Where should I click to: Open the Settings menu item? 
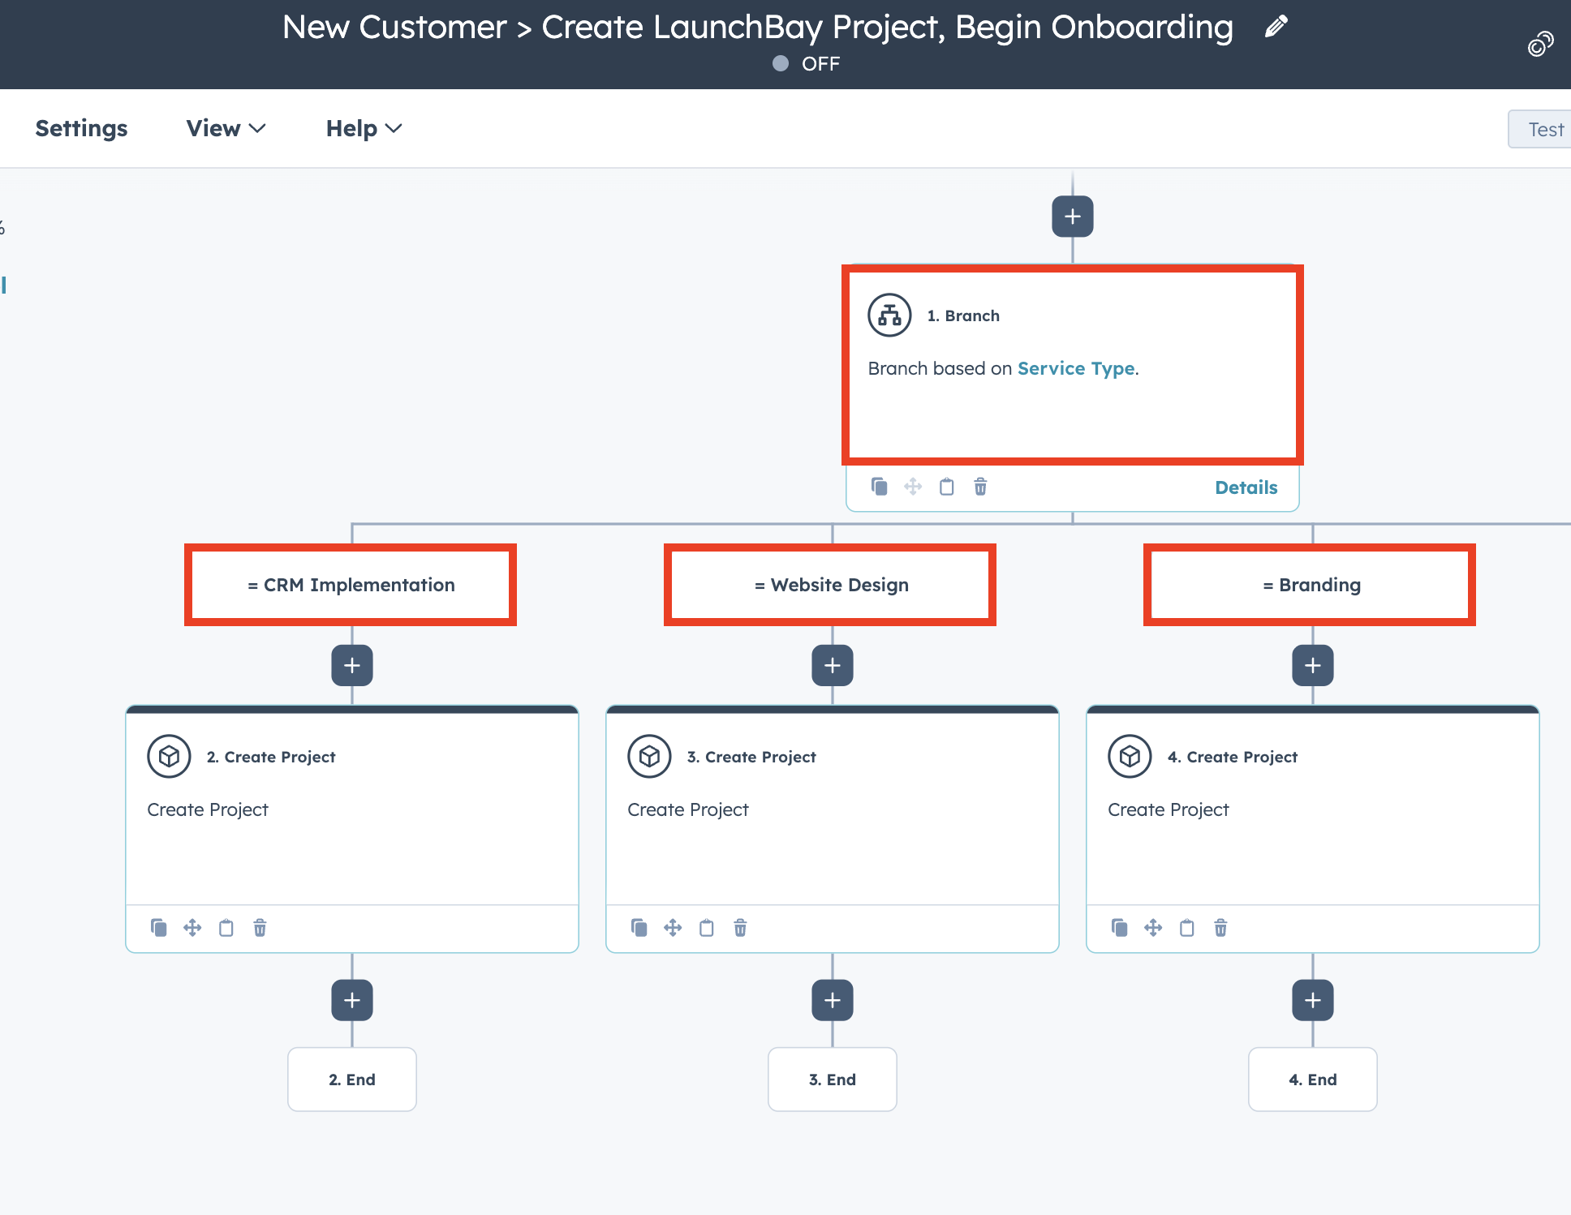coord(81,128)
